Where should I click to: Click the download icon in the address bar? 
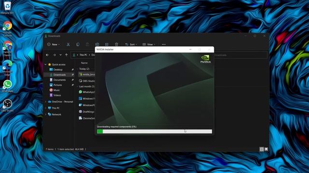74,55
